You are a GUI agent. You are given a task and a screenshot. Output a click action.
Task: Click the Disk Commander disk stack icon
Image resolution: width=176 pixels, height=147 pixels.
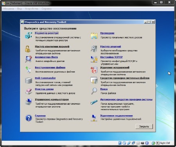tap(29, 81)
